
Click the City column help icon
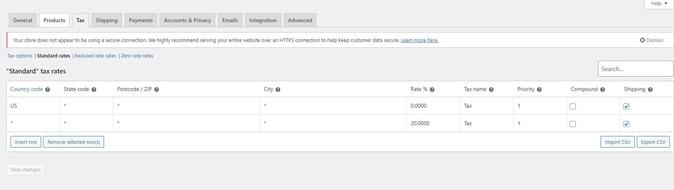(278, 89)
